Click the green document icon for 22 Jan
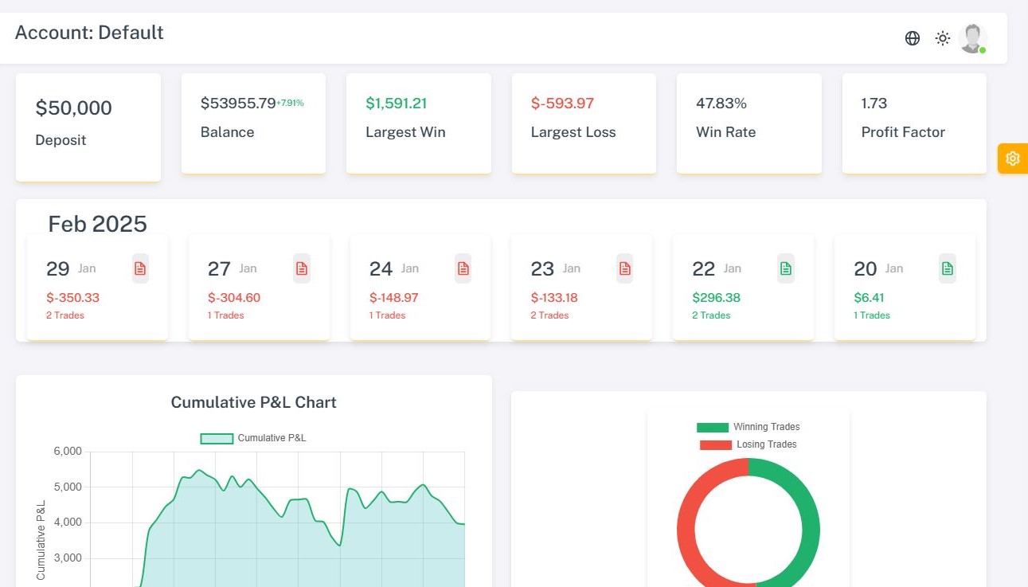This screenshot has width=1028, height=587. (x=786, y=268)
